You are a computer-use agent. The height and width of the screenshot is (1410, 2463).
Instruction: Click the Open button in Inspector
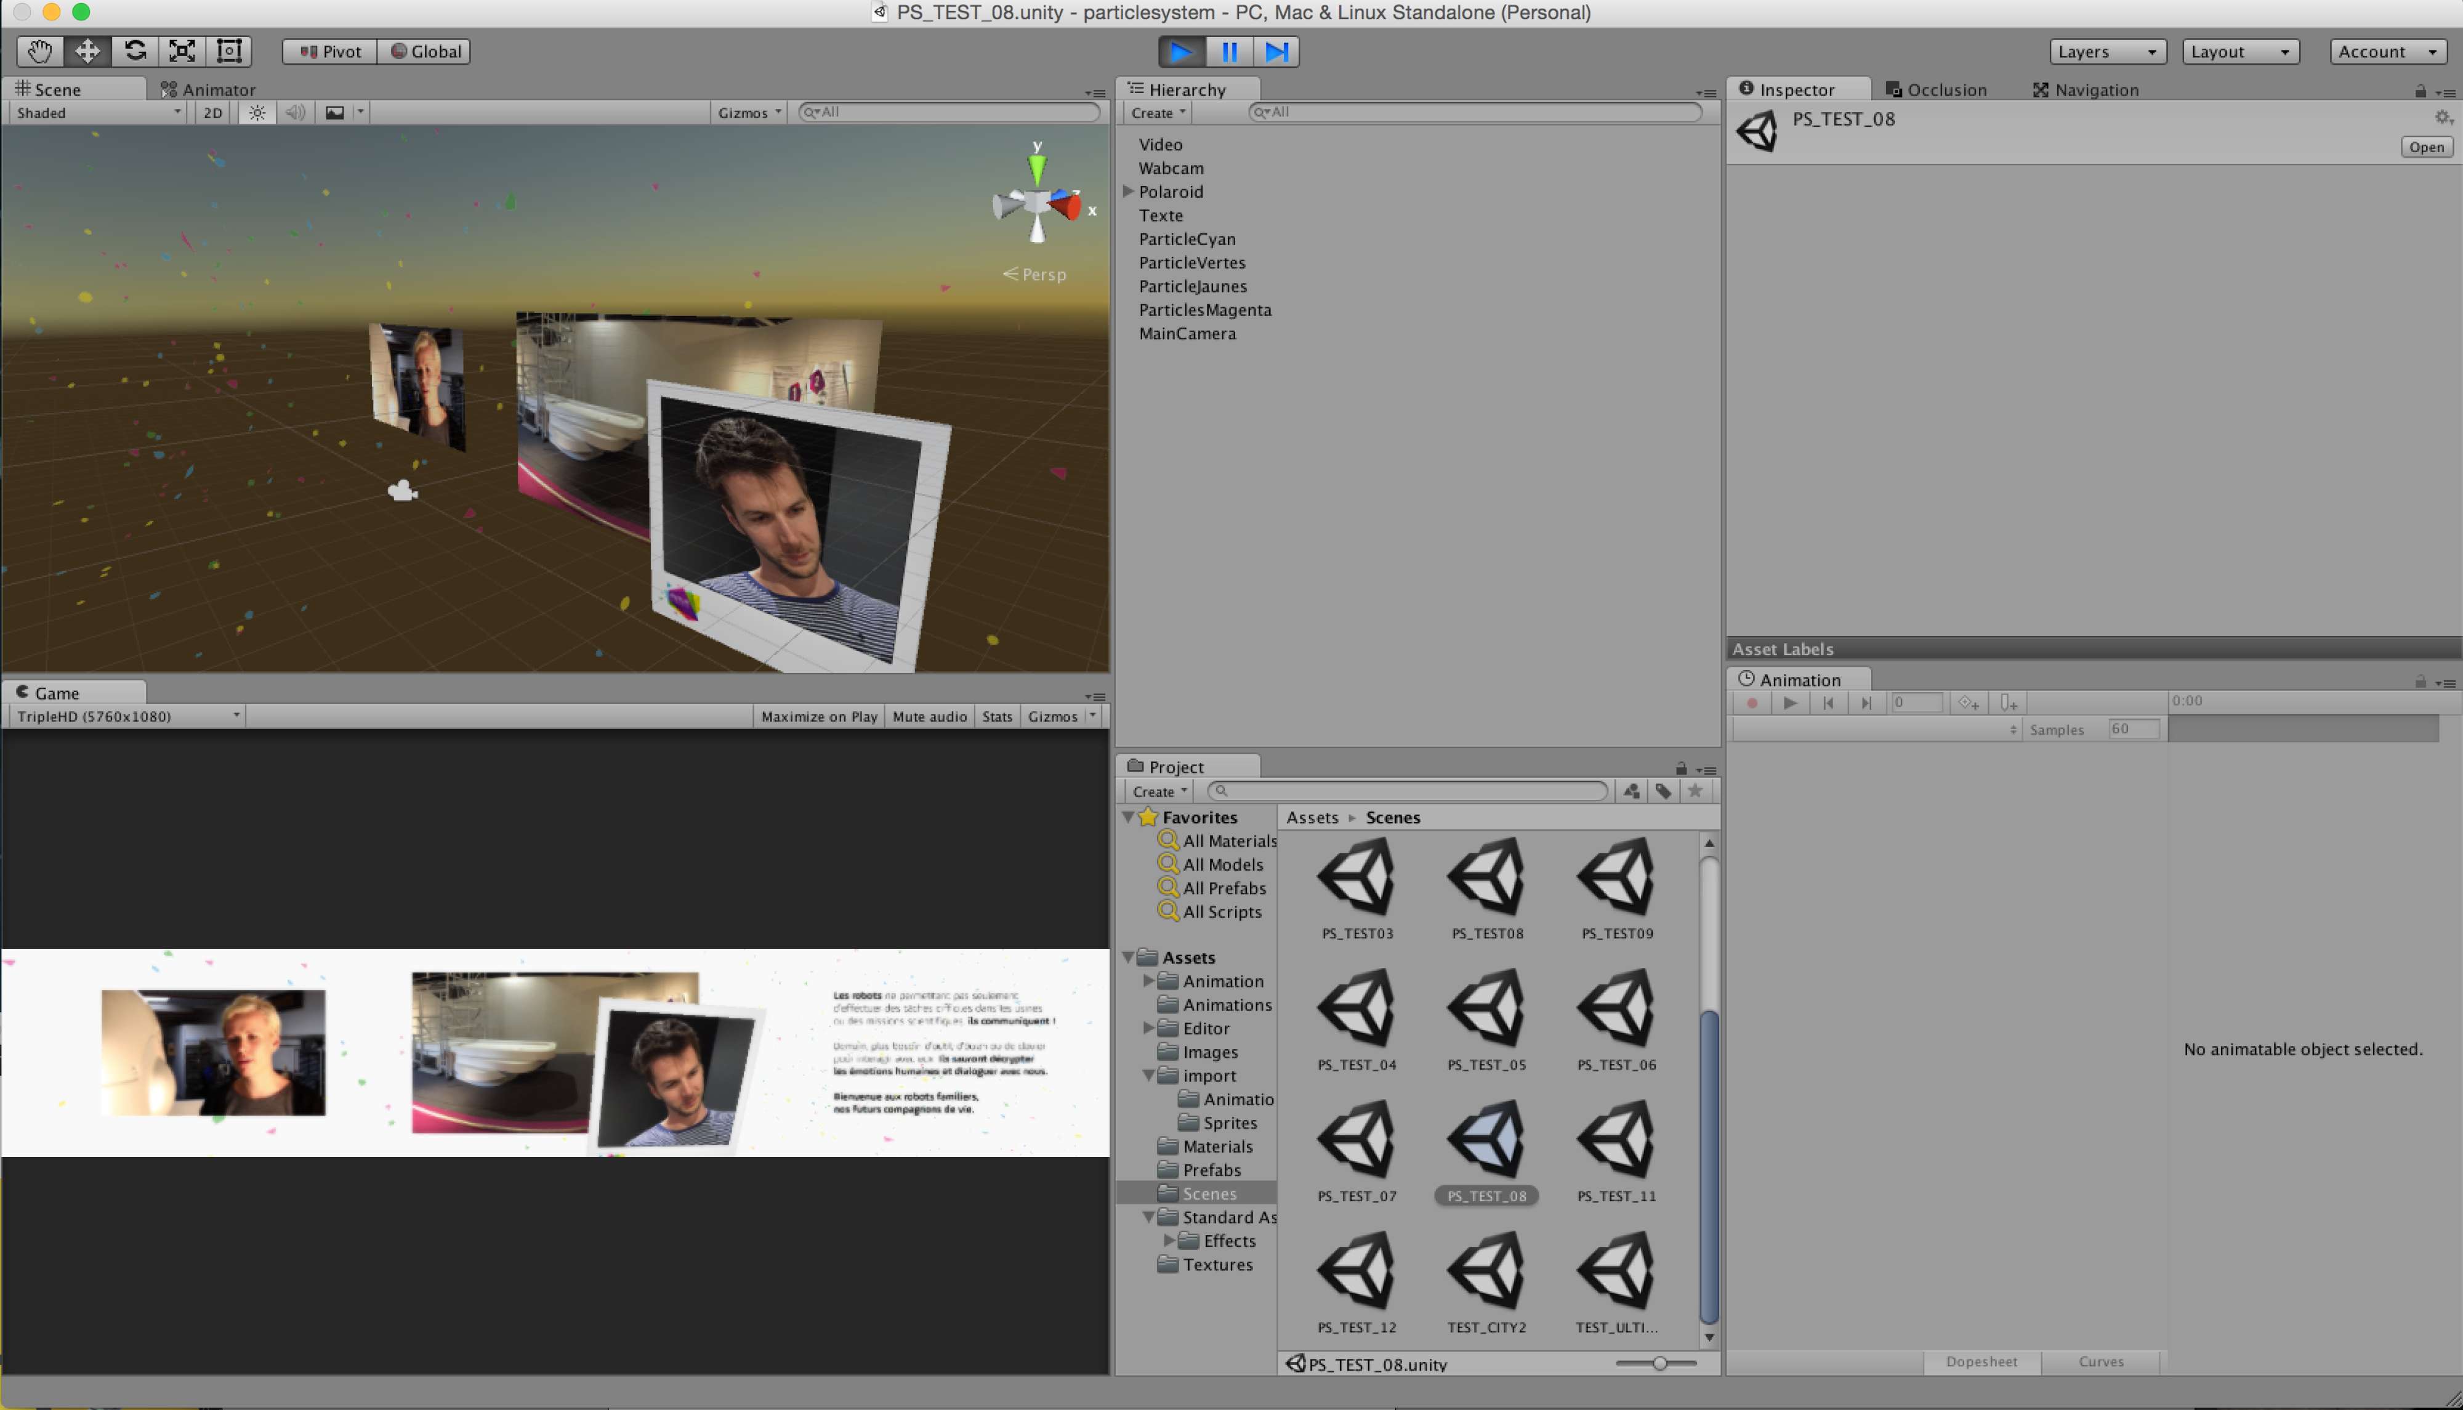(2426, 147)
